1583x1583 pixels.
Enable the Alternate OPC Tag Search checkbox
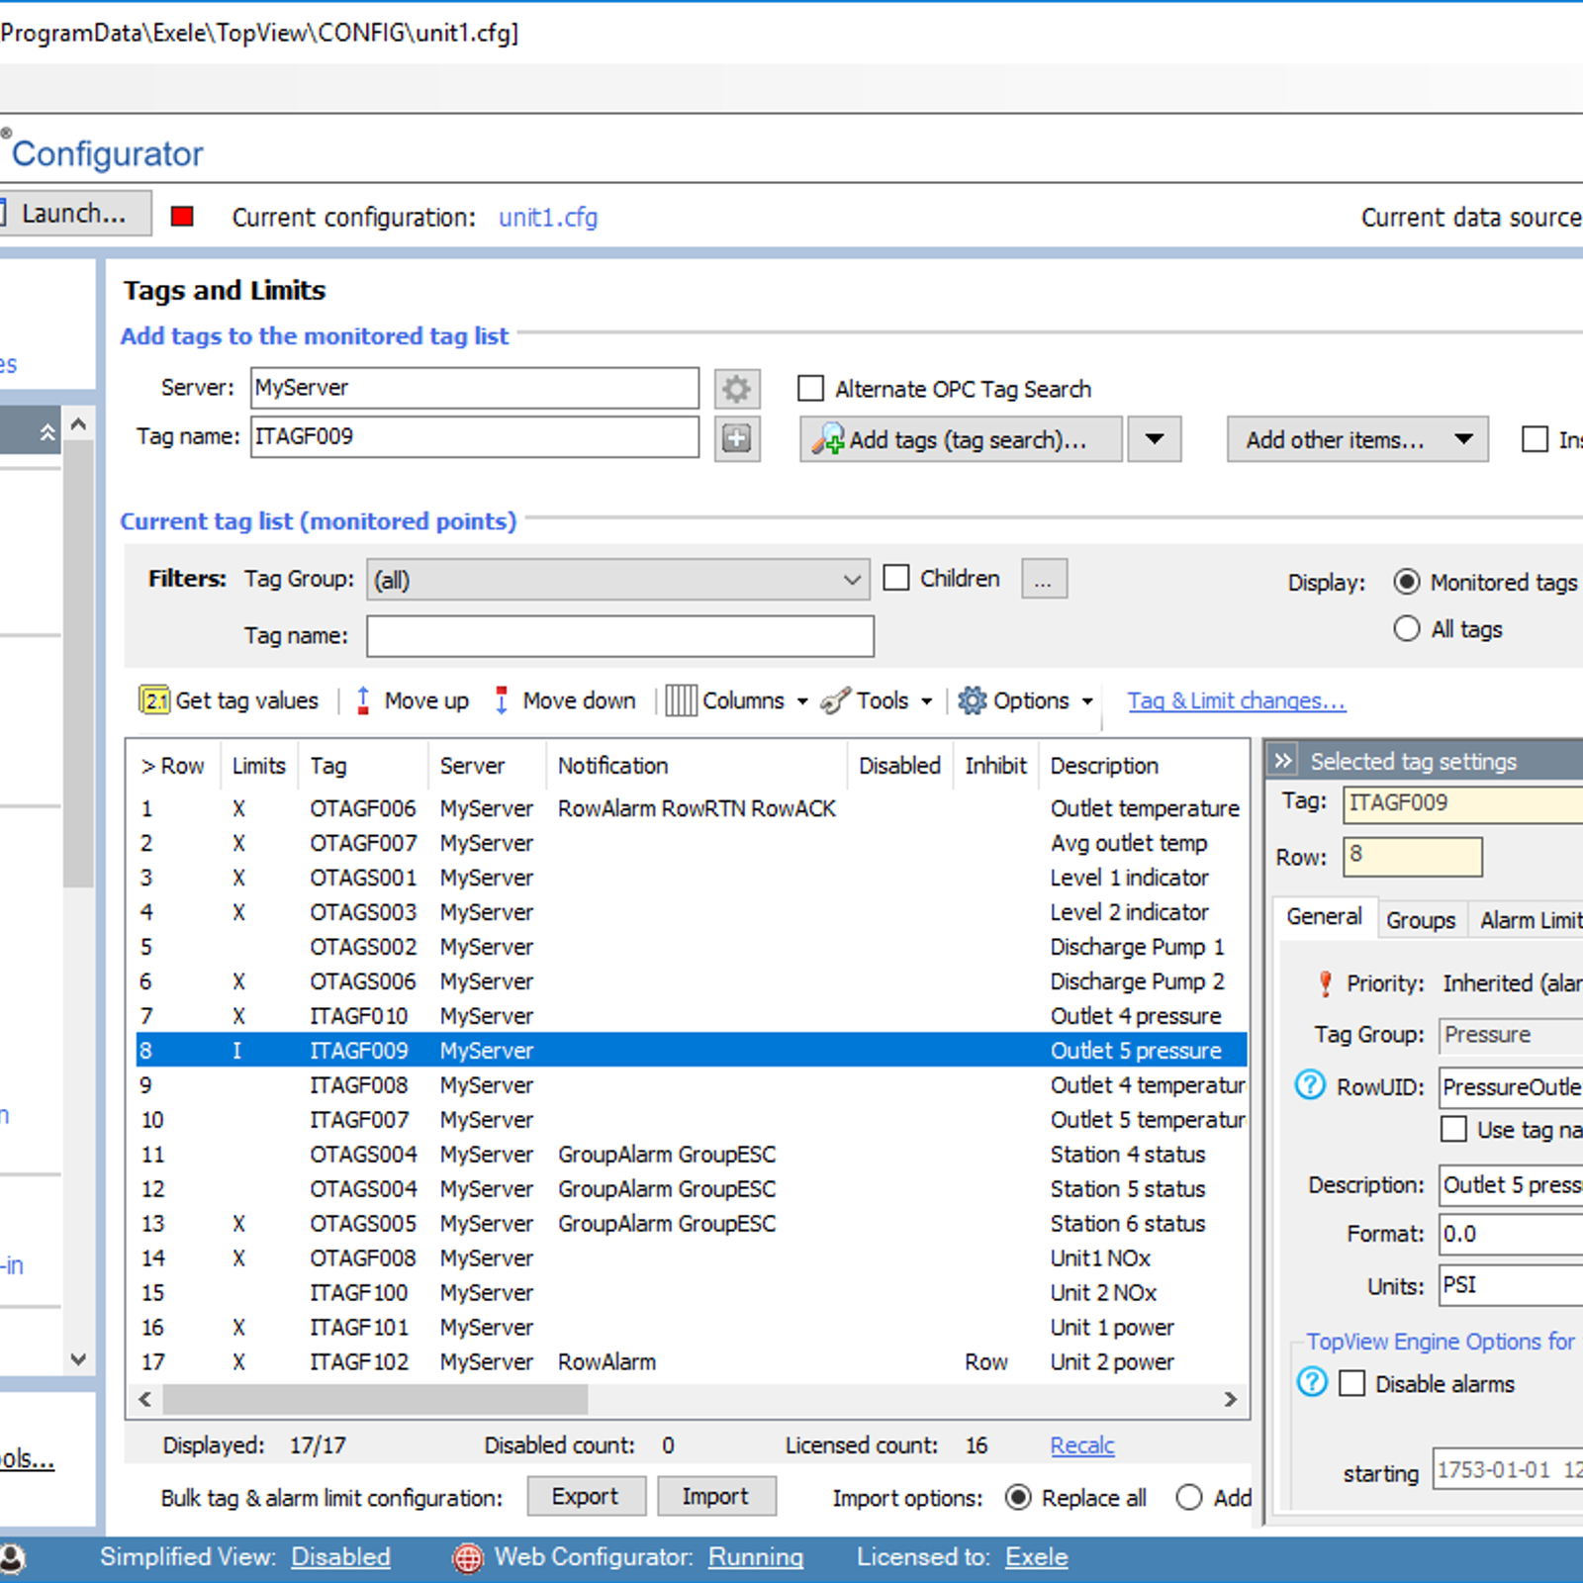pos(811,388)
